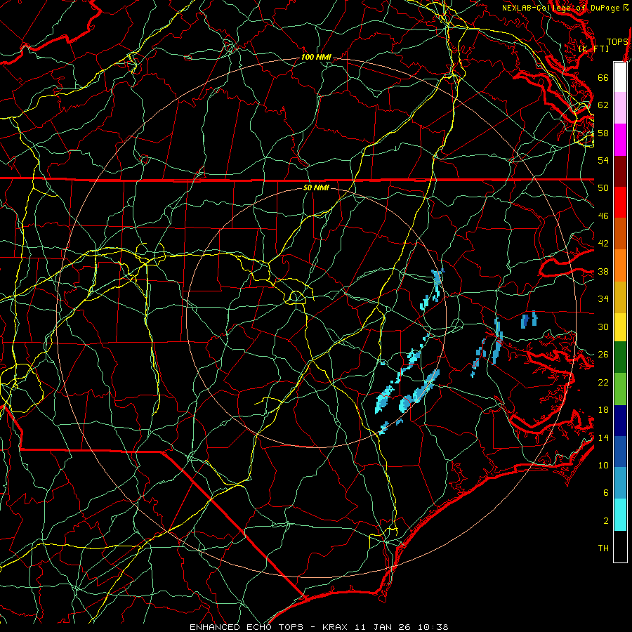Image resolution: width=632 pixels, height=632 pixels.
Task: Click the '50' legend value
Action: 603,188
